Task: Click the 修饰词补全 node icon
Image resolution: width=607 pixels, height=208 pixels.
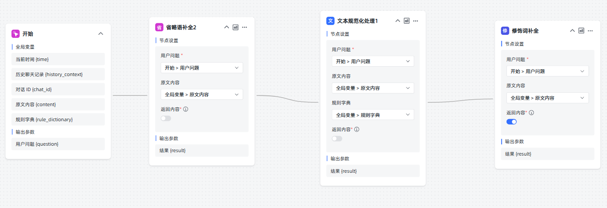Action: [x=505, y=31]
